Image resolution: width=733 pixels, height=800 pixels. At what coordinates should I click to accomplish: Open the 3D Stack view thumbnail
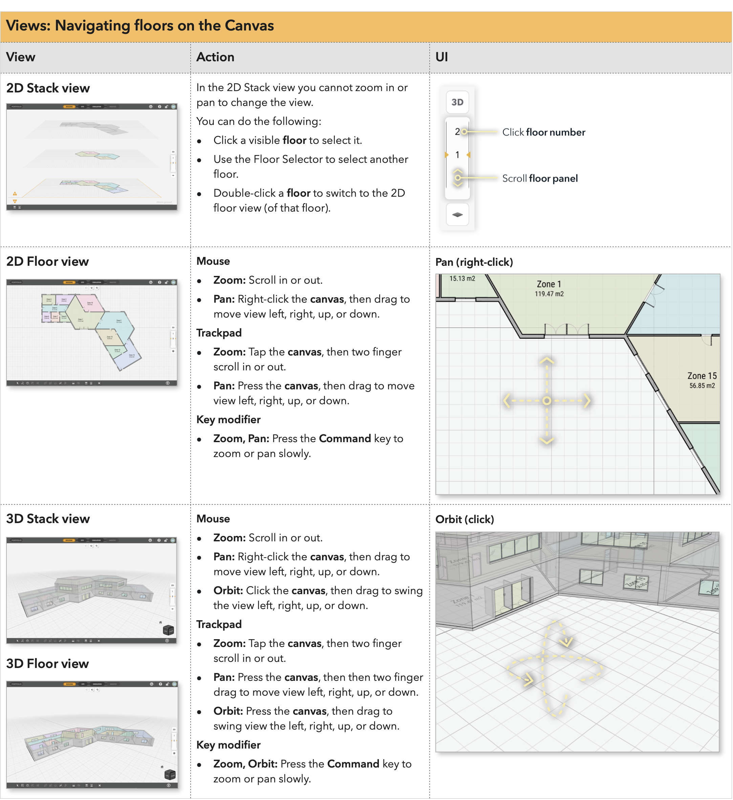92,590
